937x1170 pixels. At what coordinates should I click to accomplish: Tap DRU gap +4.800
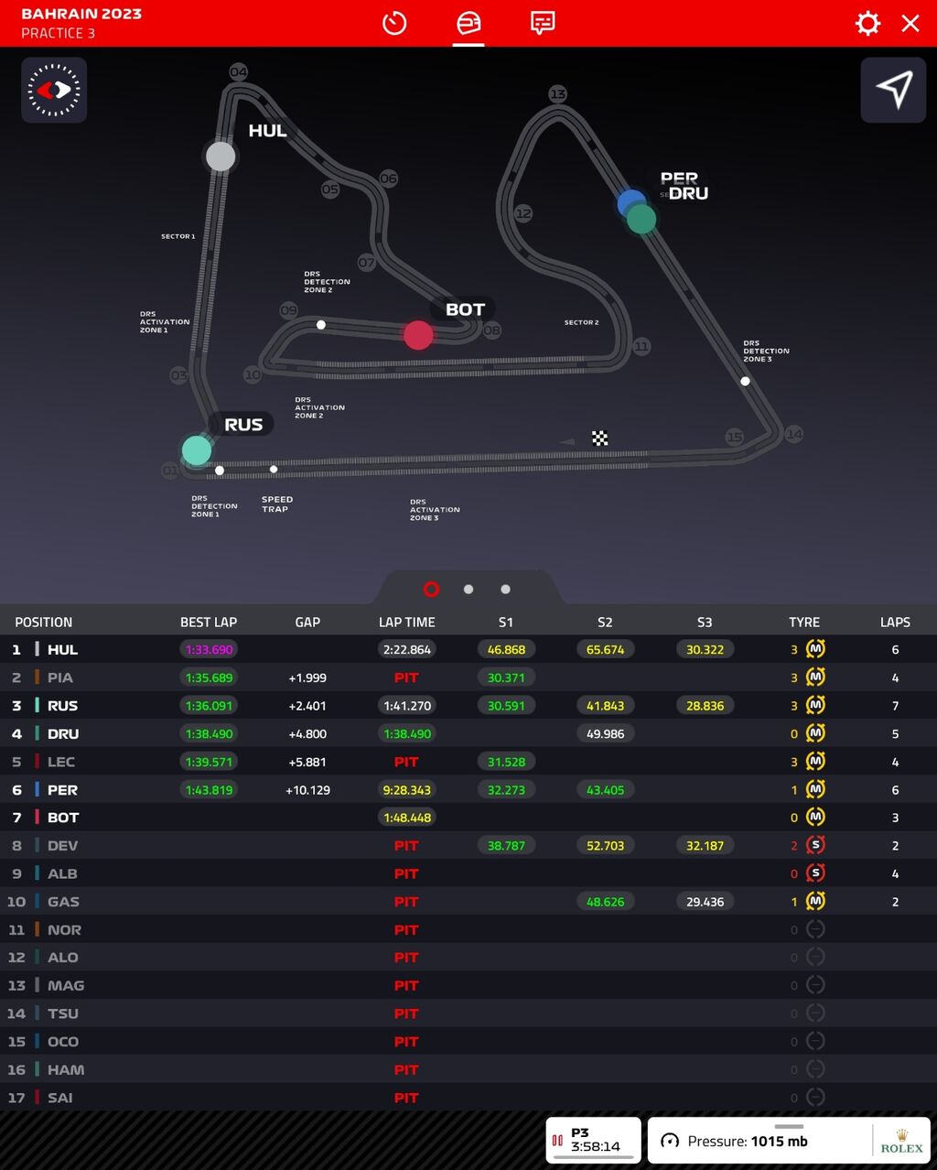click(307, 733)
